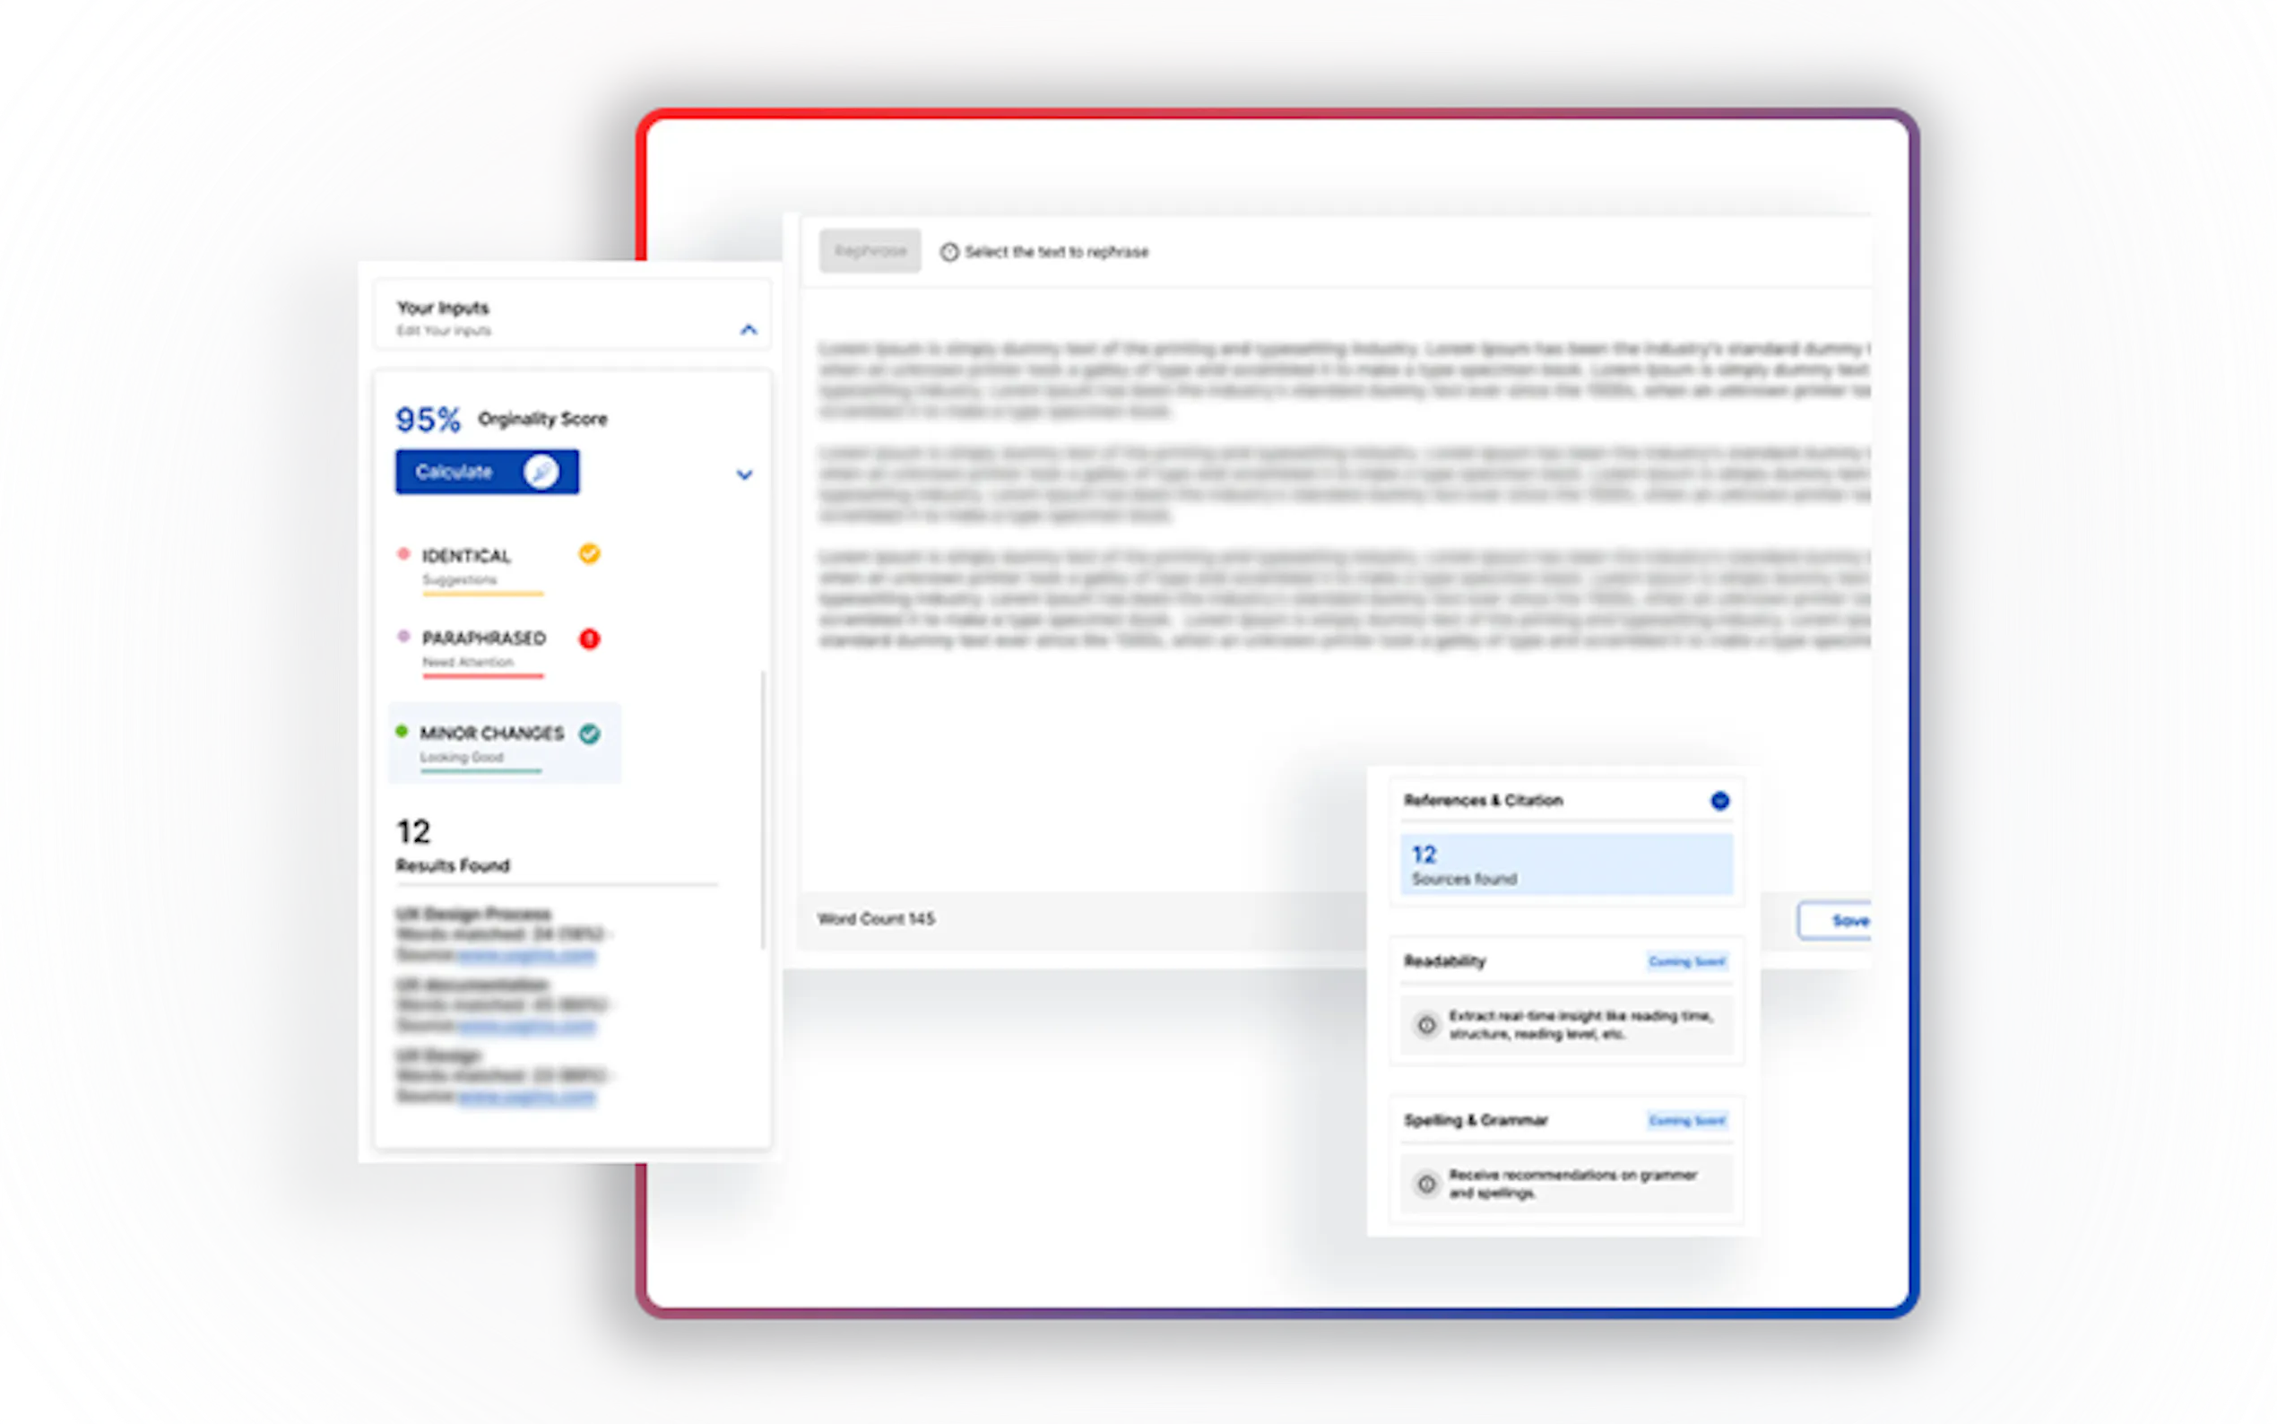Click the blue circle icon in References & Citation
Viewport: 2277px width, 1424px height.
coord(1719,801)
